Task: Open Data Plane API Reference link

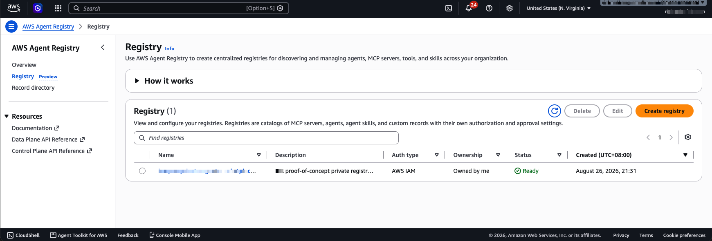Action: point(48,139)
